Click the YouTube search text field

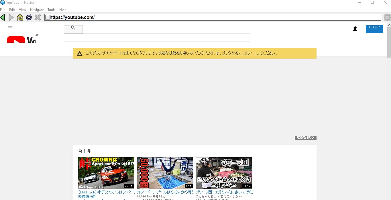pyautogui.click(x=157, y=38)
